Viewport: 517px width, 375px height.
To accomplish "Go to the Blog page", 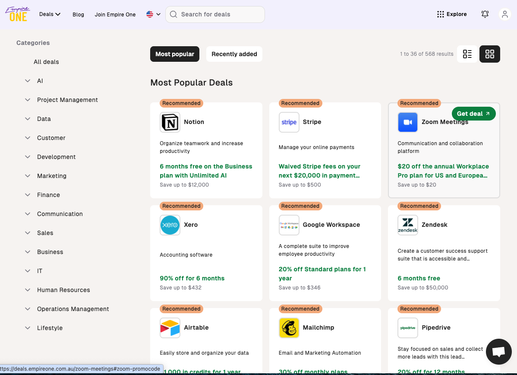I will point(78,14).
